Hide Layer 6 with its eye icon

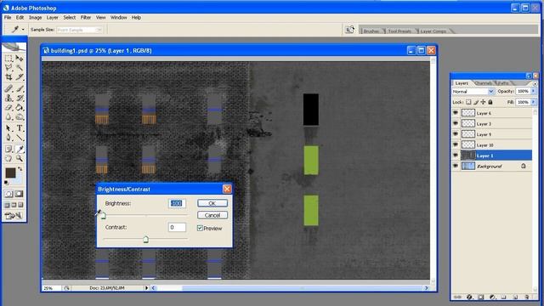click(456, 113)
